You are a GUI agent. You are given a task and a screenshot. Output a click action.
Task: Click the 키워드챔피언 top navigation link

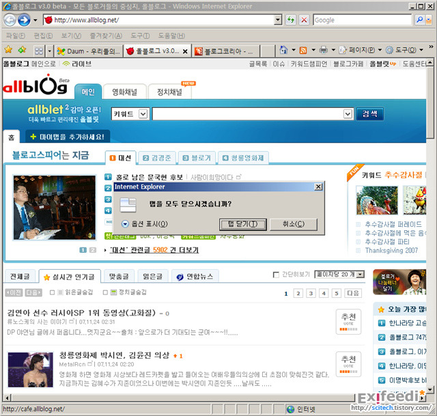pyautogui.click(x=309, y=64)
